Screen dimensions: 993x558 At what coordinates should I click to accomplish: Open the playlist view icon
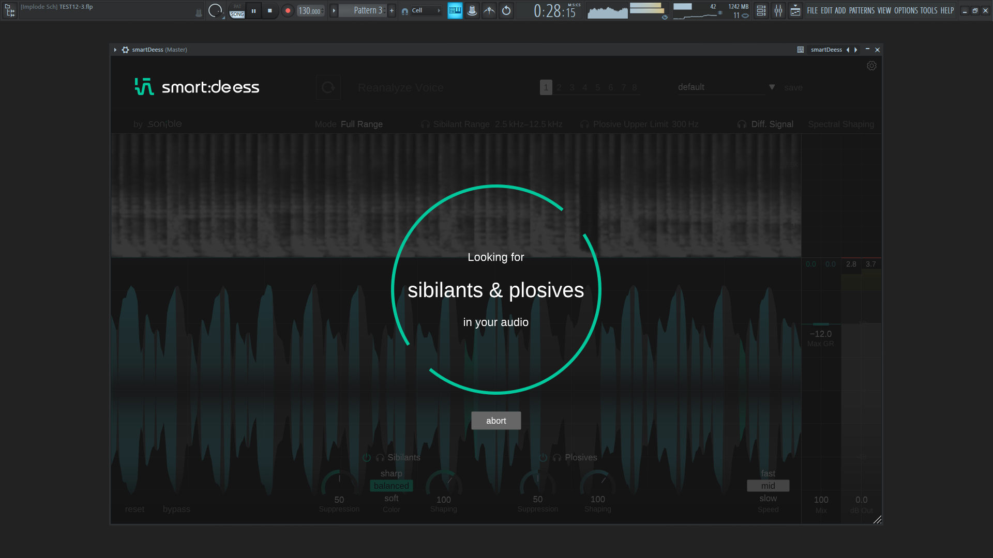coord(795,10)
